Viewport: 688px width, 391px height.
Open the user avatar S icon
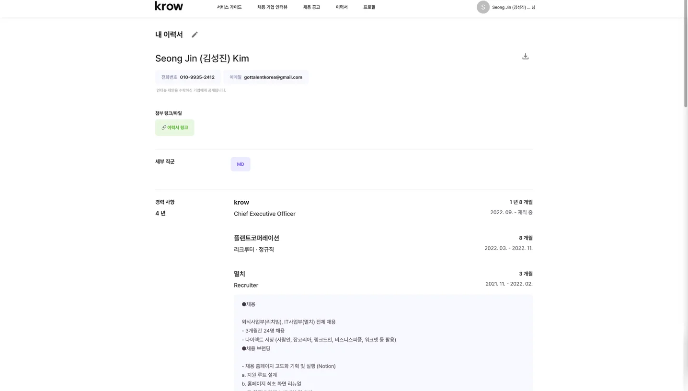click(483, 7)
